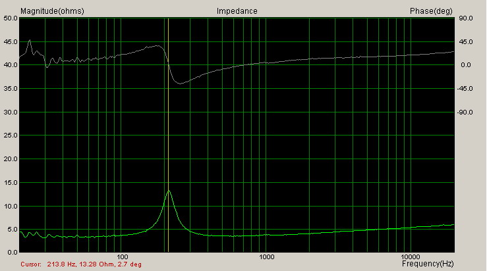Click the 100 frequency axis tick label
The image size is (487, 271).
click(x=121, y=256)
